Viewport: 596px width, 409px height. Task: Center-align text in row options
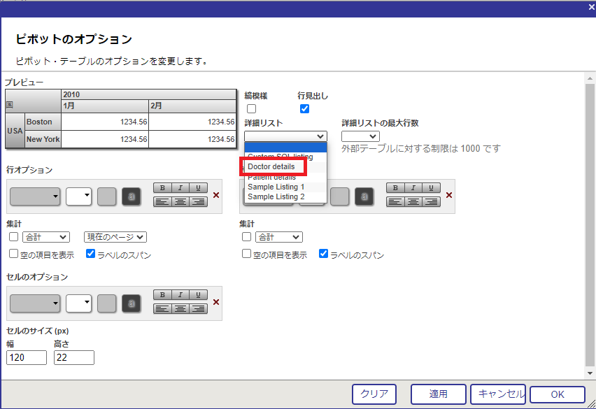pos(180,202)
